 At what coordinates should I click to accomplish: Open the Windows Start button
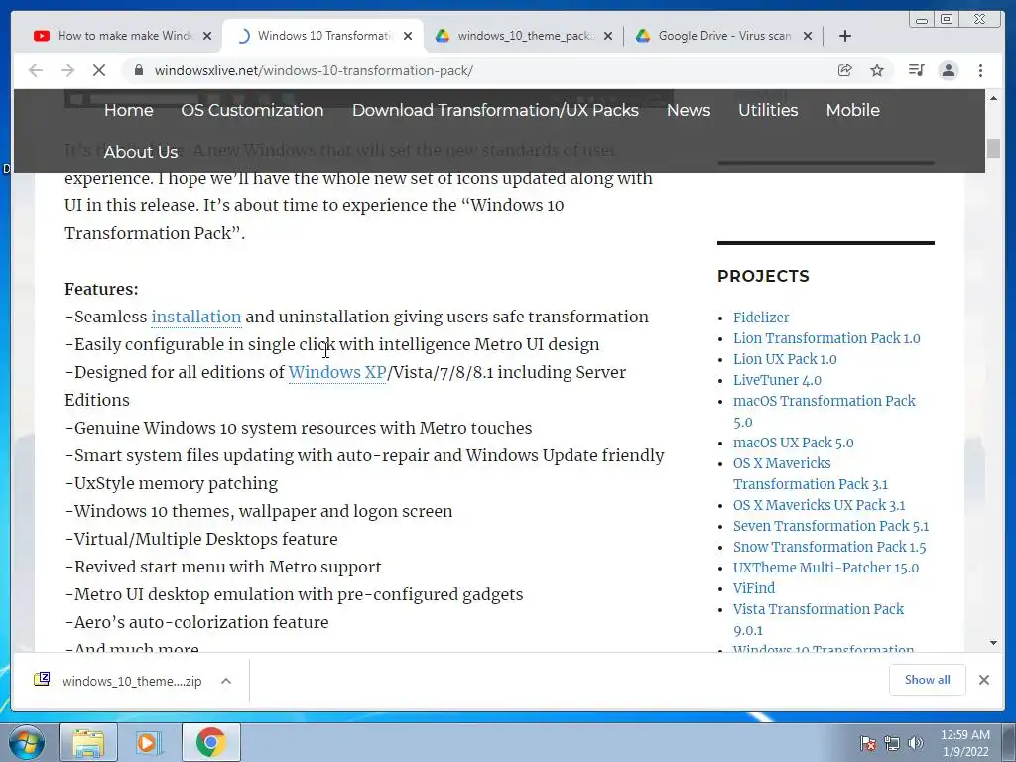point(27,742)
